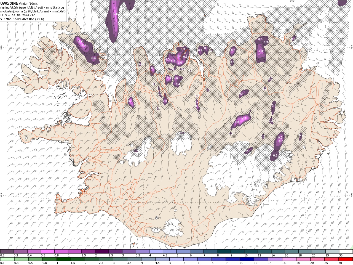The height and width of the screenshot is (265, 353).
Task: Pick the darkest purple 2 swatch in upper legend
Action: (101, 251)
